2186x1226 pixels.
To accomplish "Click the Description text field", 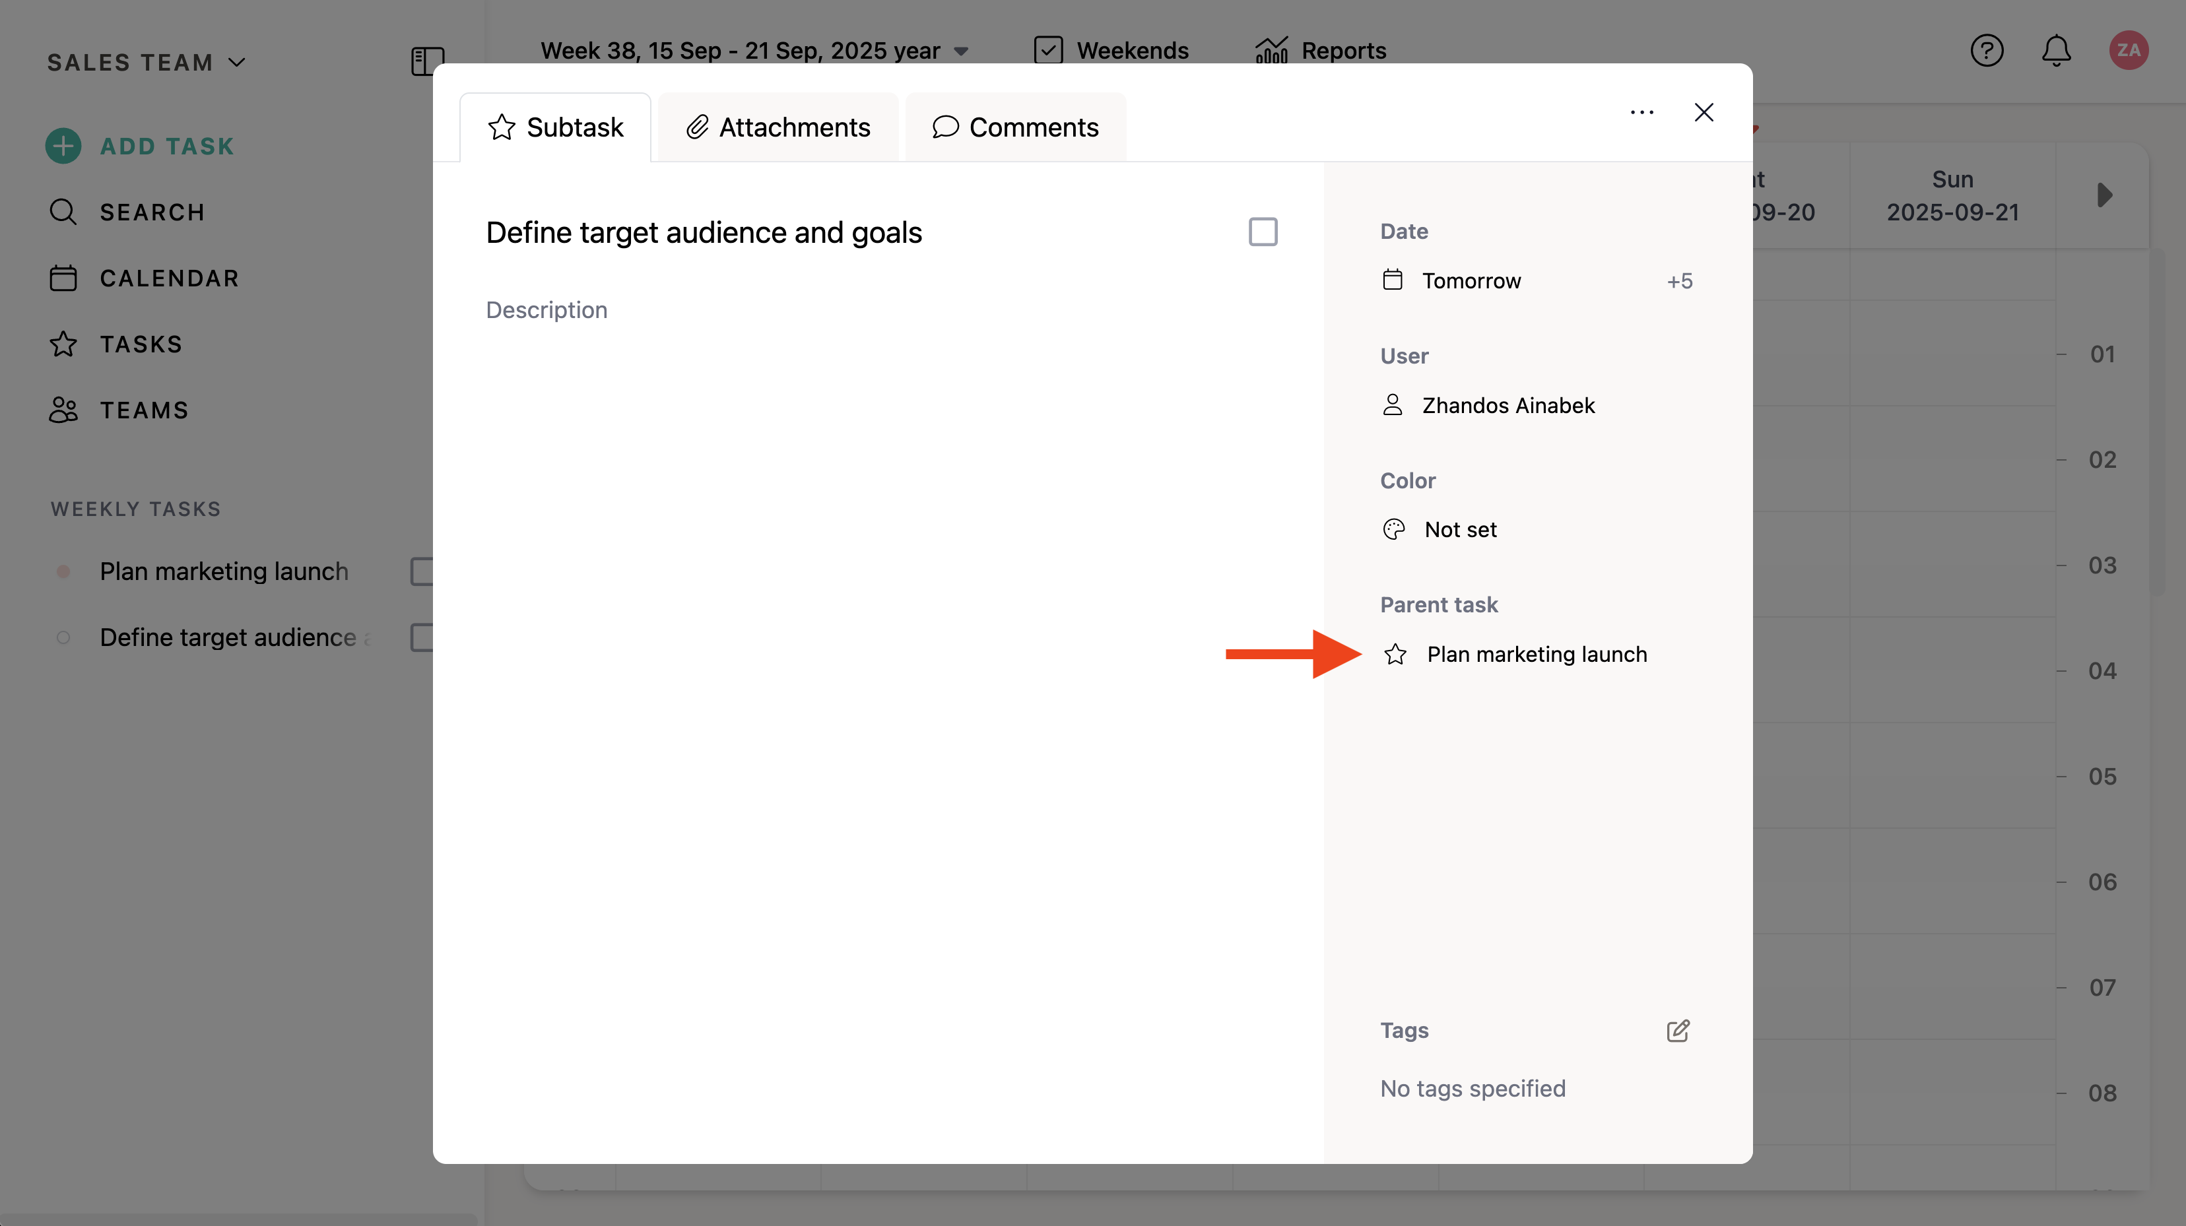I will (546, 309).
